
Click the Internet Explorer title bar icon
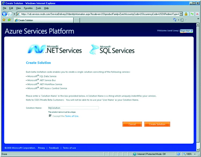[x=3, y=3]
